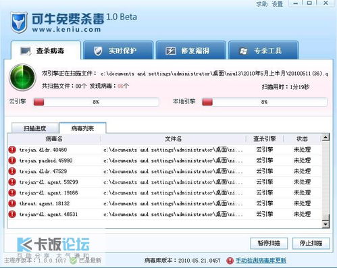
Task: Sort by the 病毒名 column header
Action: point(54,139)
